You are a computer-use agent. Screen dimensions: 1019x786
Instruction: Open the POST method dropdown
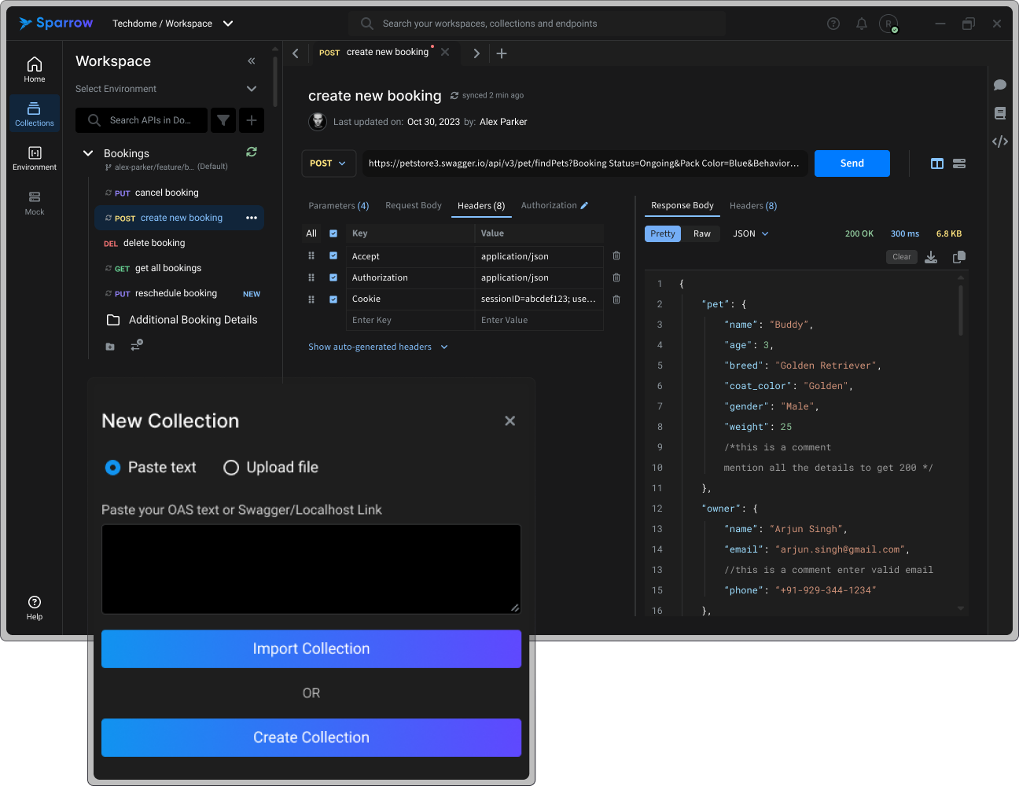pyautogui.click(x=329, y=163)
